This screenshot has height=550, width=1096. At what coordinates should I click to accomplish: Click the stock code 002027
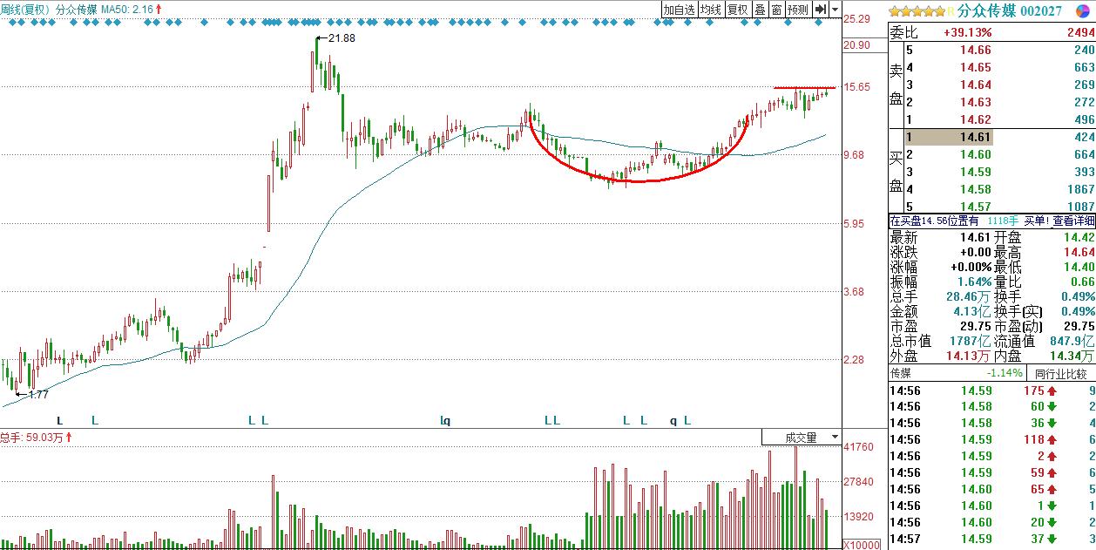point(1040,10)
